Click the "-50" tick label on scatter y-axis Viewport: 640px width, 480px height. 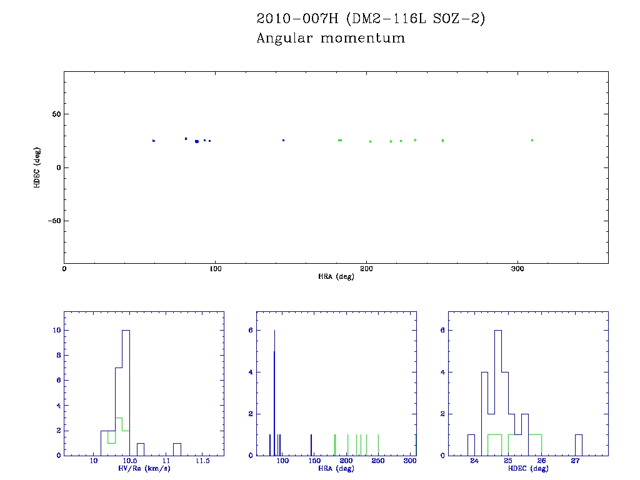point(53,221)
